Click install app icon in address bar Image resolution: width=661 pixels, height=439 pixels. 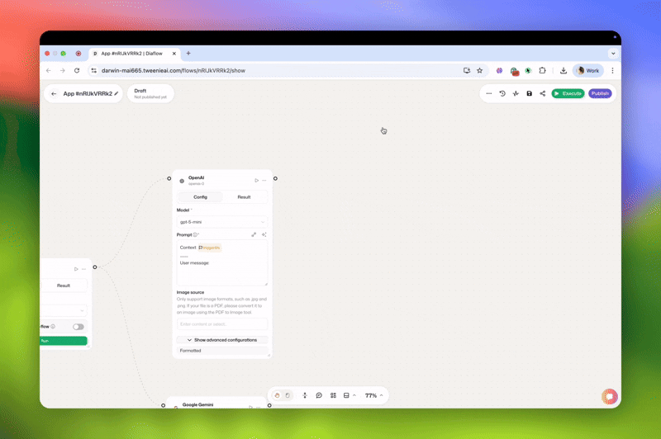click(x=467, y=70)
